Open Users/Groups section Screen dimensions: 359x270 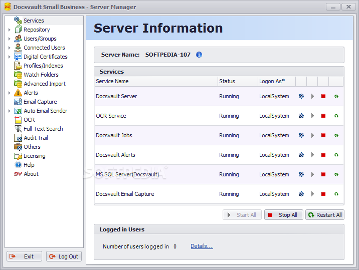click(40, 39)
